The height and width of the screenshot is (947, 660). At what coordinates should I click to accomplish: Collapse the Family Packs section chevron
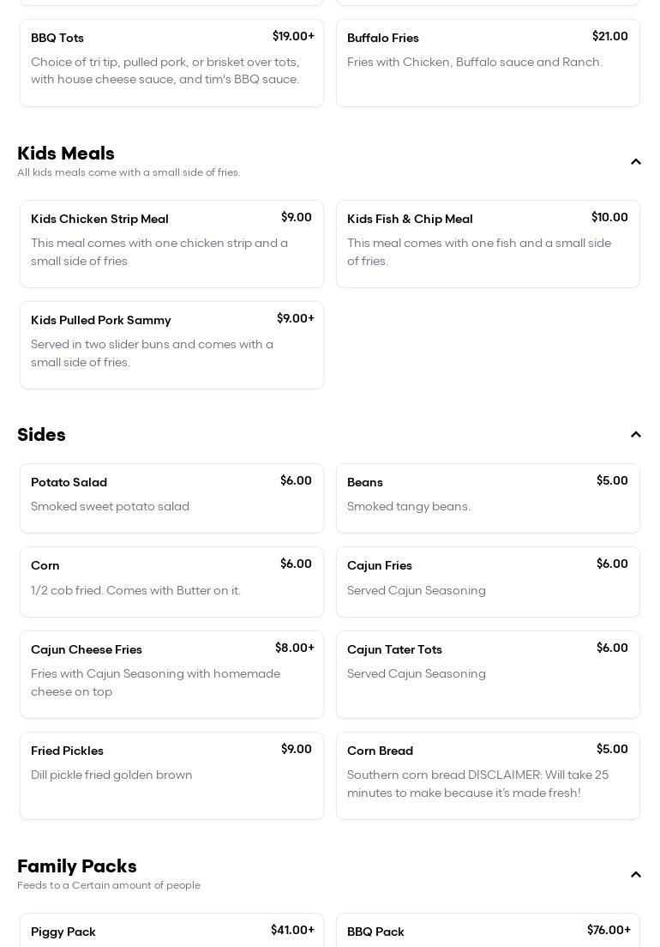click(635, 875)
